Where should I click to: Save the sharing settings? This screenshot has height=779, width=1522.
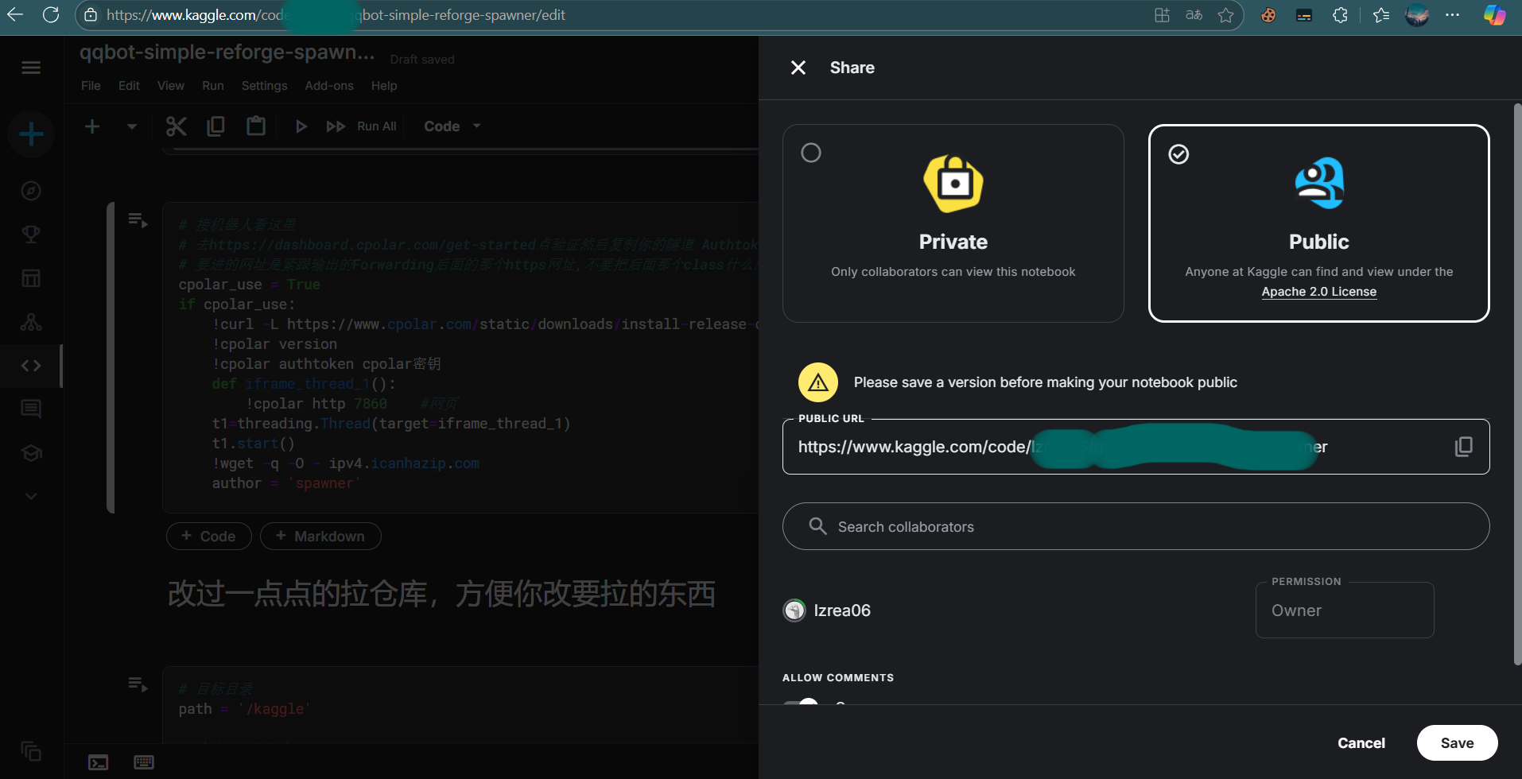tap(1457, 743)
